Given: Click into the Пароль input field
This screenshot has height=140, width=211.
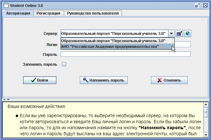Looking at the screenshot, I should (126, 54).
